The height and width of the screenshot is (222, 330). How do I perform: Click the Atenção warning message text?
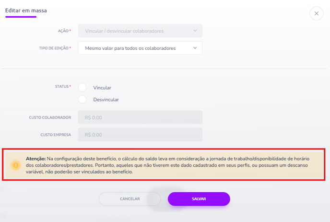click(x=167, y=165)
